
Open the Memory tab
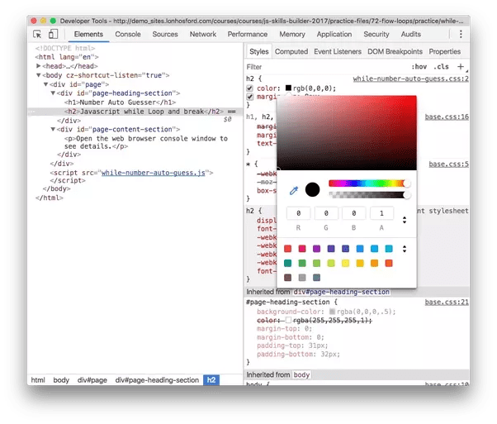(292, 34)
